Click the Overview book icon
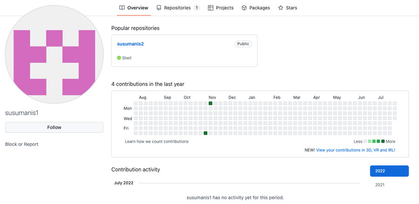The height and width of the screenshot is (204, 419). tap(122, 8)
